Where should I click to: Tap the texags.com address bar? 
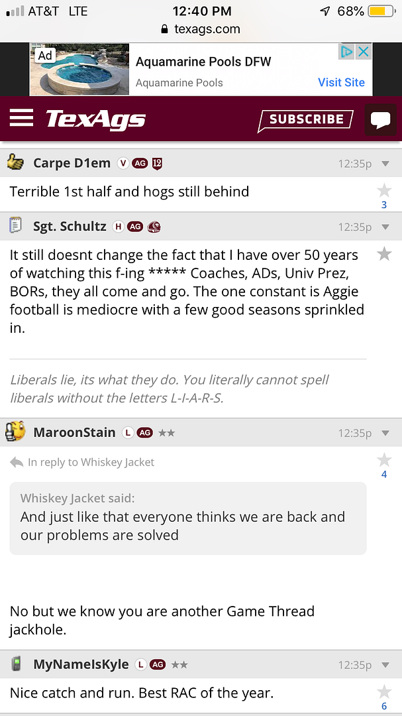click(x=201, y=29)
